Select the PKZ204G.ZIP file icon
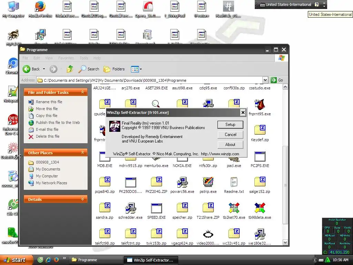 click(157, 182)
